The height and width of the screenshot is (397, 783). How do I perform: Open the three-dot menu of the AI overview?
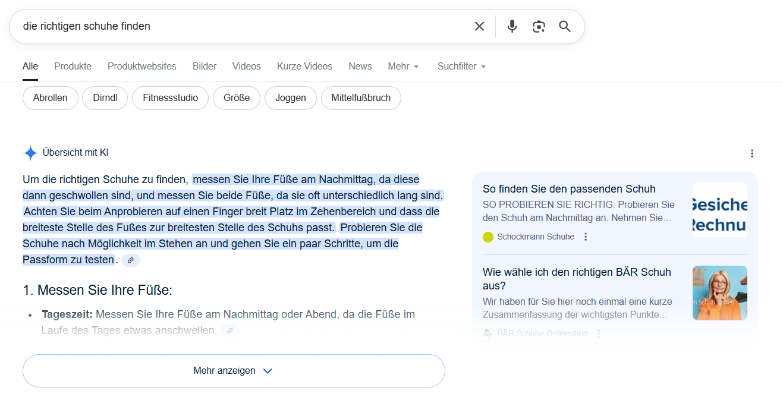(752, 153)
